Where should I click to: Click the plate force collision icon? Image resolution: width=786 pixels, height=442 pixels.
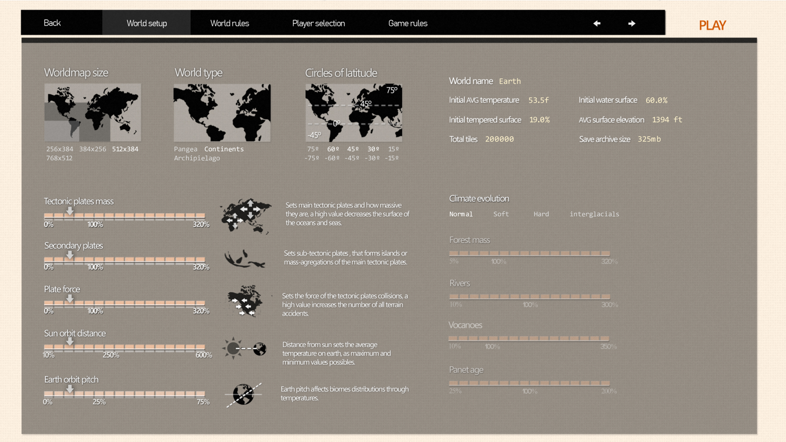(x=245, y=301)
